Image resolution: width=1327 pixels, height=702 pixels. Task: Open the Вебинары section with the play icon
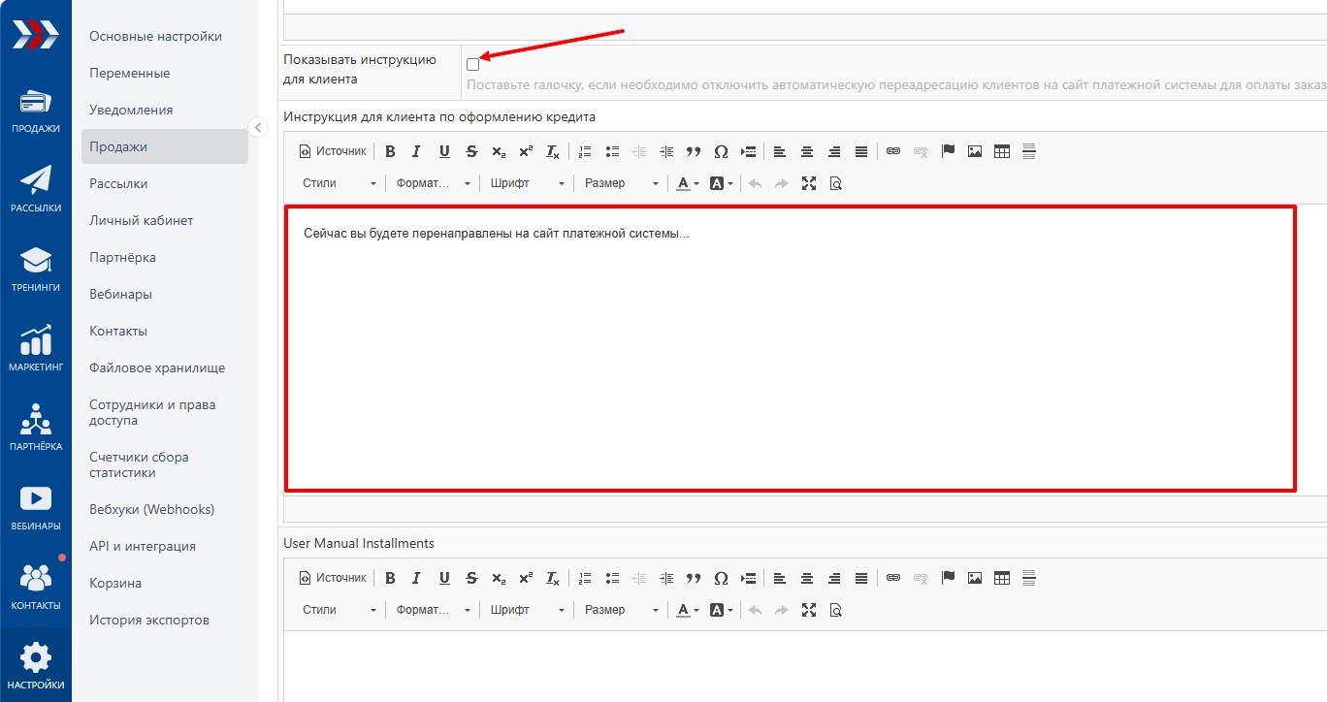[x=36, y=508]
